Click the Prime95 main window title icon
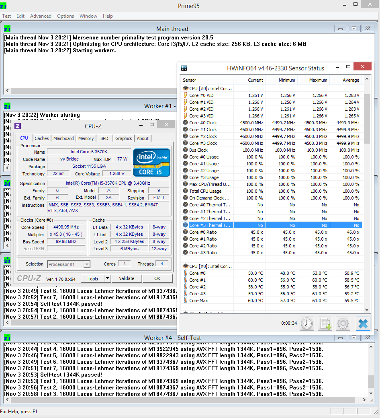380x418 pixels. click(3, 6)
